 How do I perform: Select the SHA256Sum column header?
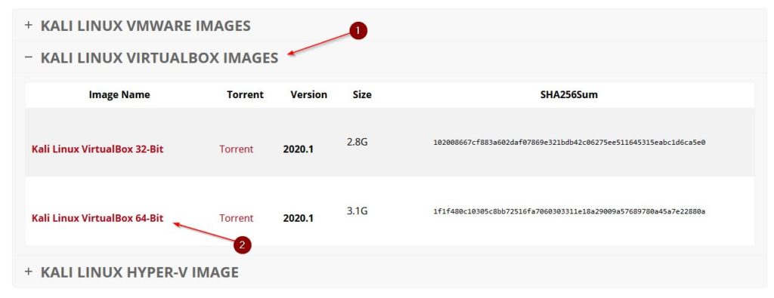pos(569,94)
